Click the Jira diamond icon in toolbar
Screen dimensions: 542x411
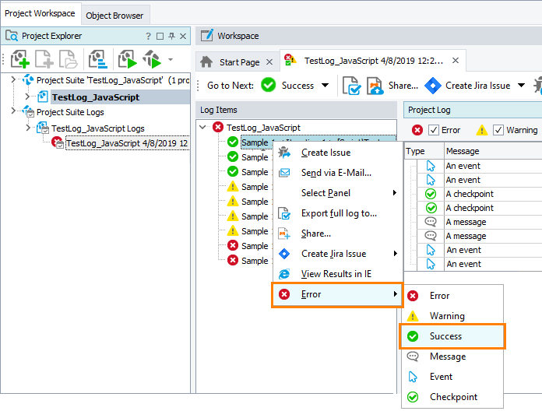[x=433, y=86]
